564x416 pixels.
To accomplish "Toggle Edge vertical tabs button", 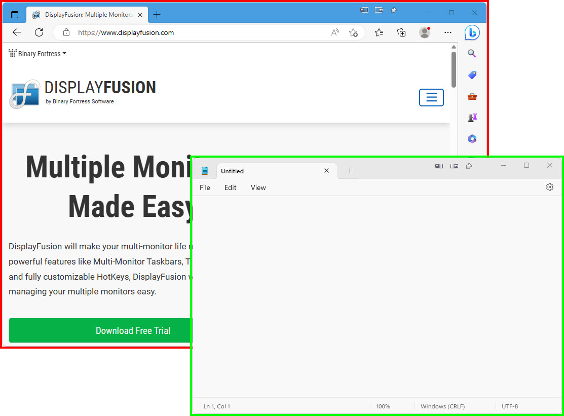I will 15,15.
